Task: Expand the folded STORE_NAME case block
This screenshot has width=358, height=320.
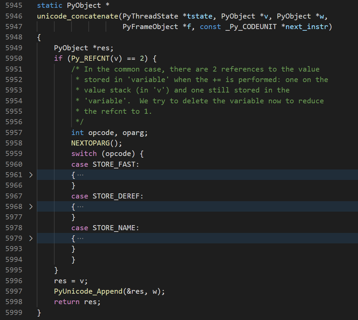Action: pos(31,238)
